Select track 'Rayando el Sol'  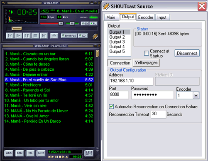point(49,90)
